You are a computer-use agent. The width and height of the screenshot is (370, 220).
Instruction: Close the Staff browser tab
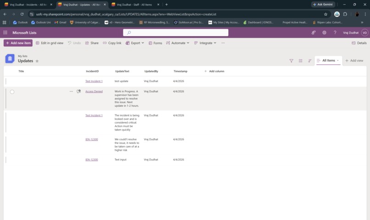click(158, 5)
